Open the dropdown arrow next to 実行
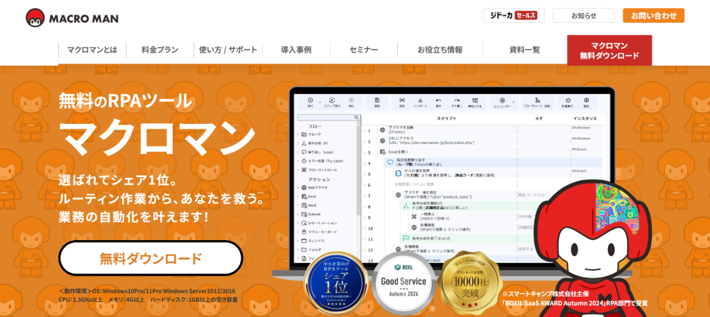 pos(320,102)
